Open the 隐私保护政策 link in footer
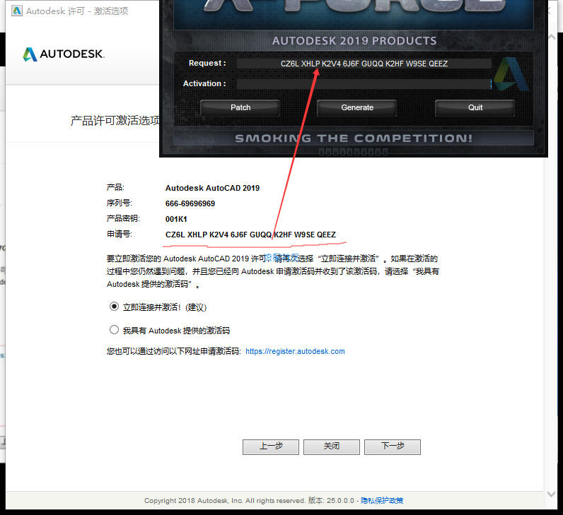563x515 pixels. pos(382,500)
